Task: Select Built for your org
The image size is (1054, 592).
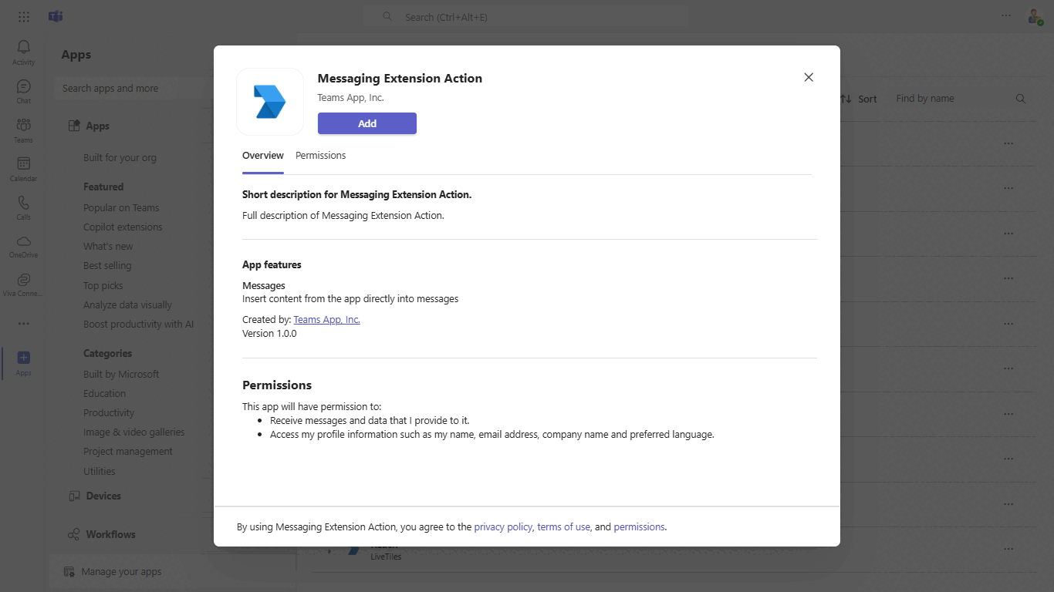Action: (120, 158)
